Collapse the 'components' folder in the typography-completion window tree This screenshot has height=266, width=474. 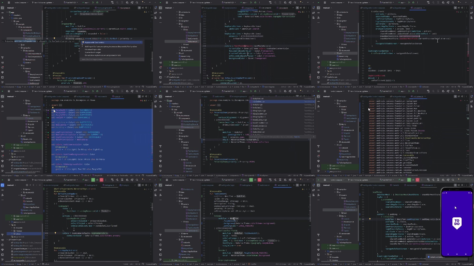(x=177, y=118)
